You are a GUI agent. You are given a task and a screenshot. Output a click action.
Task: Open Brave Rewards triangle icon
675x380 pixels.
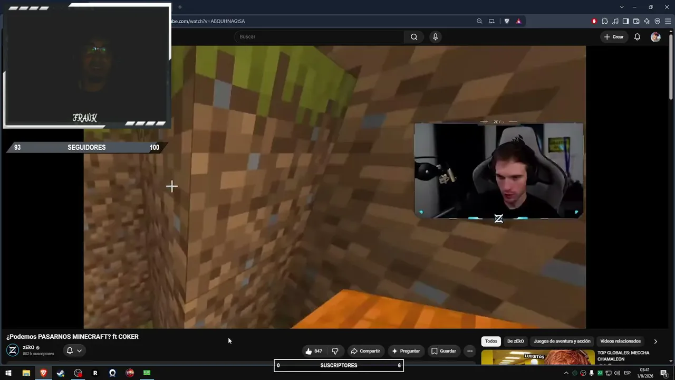[518, 21]
